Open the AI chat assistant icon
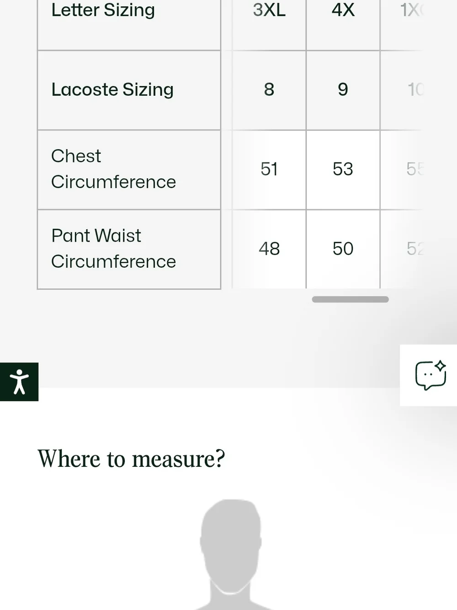457x610 pixels. 430,375
